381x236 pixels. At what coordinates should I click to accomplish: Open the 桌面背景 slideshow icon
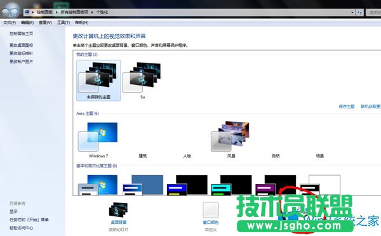click(x=118, y=209)
